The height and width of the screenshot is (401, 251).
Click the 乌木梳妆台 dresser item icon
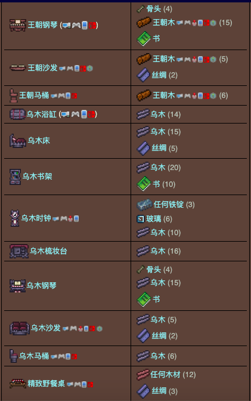pos(19,251)
